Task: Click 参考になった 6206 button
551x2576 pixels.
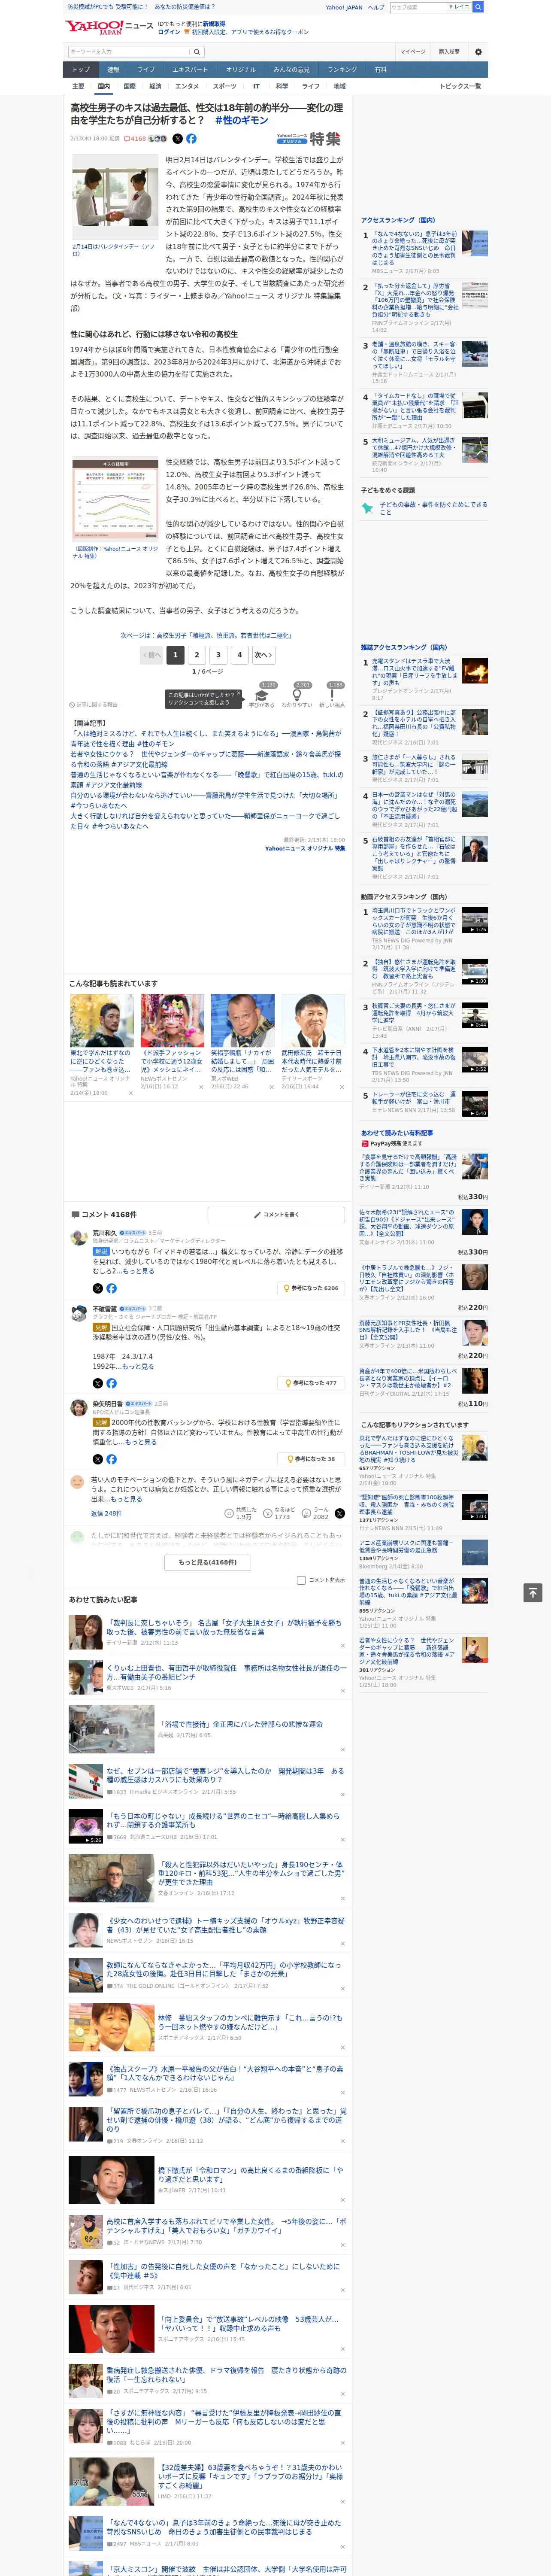Action: (x=311, y=1288)
